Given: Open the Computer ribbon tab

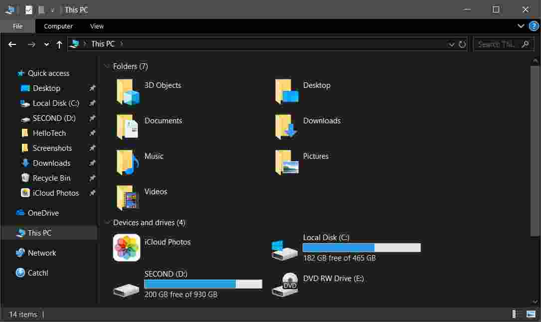Looking at the screenshot, I should pyautogui.click(x=58, y=26).
